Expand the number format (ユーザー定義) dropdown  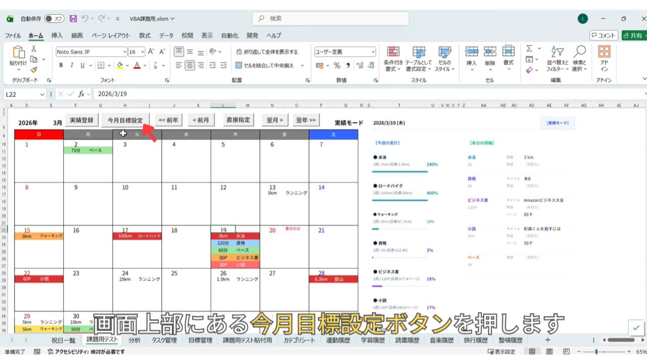point(373,52)
